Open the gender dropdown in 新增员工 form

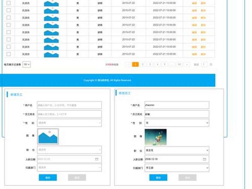coord(69,123)
